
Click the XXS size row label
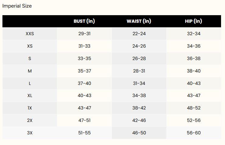coord(30,34)
